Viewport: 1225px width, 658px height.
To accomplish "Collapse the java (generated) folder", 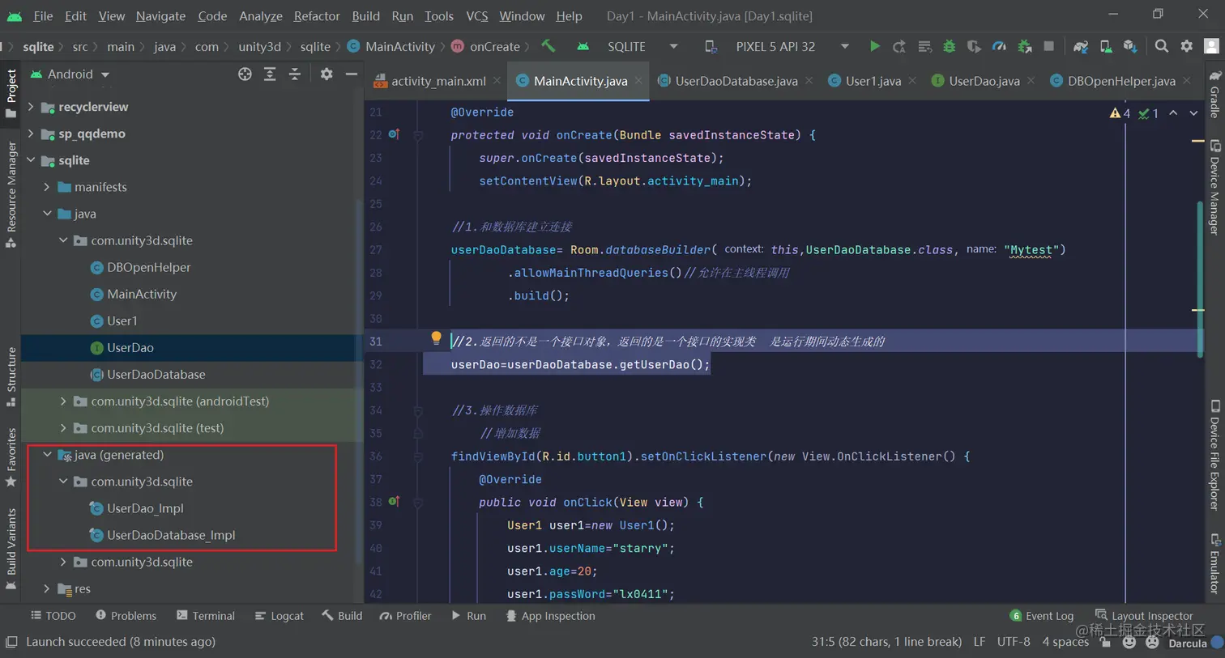I will (x=47, y=455).
